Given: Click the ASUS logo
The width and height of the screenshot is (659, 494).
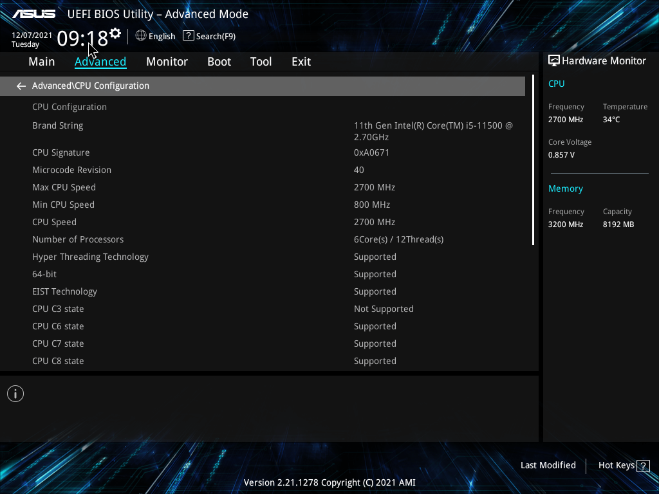Looking at the screenshot, I should tap(34, 14).
